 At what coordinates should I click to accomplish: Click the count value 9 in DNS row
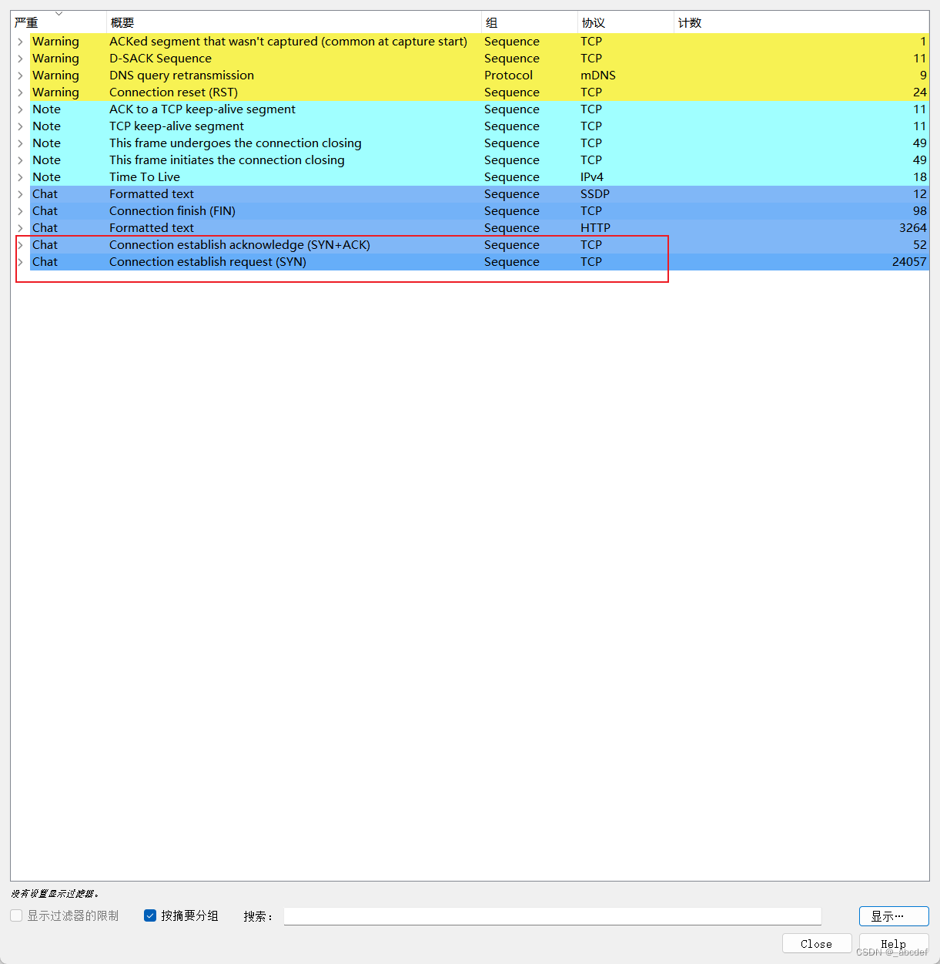pyautogui.click(x=923, y=76)
